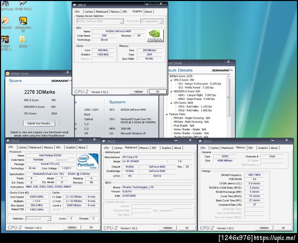Screen dimensions: 298x243
Task: Click OK in the bottom-left CPU window
Action: pos(91,228)
